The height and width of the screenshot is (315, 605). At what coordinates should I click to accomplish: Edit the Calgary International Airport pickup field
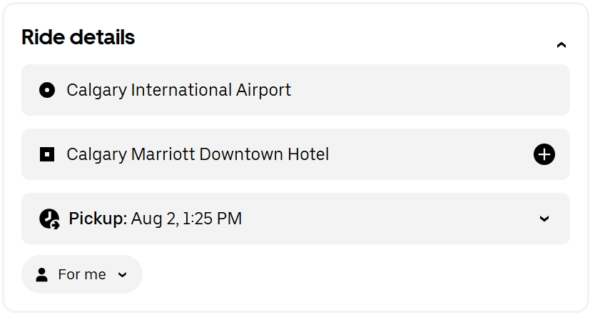click(x=295, y=90)
